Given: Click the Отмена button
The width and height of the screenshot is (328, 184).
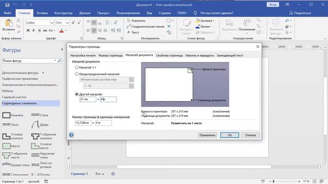Looking at the screenshot, I should coord(250,135).
